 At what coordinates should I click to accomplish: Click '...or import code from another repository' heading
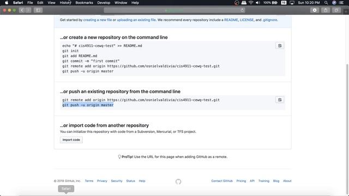coord(104,125)
